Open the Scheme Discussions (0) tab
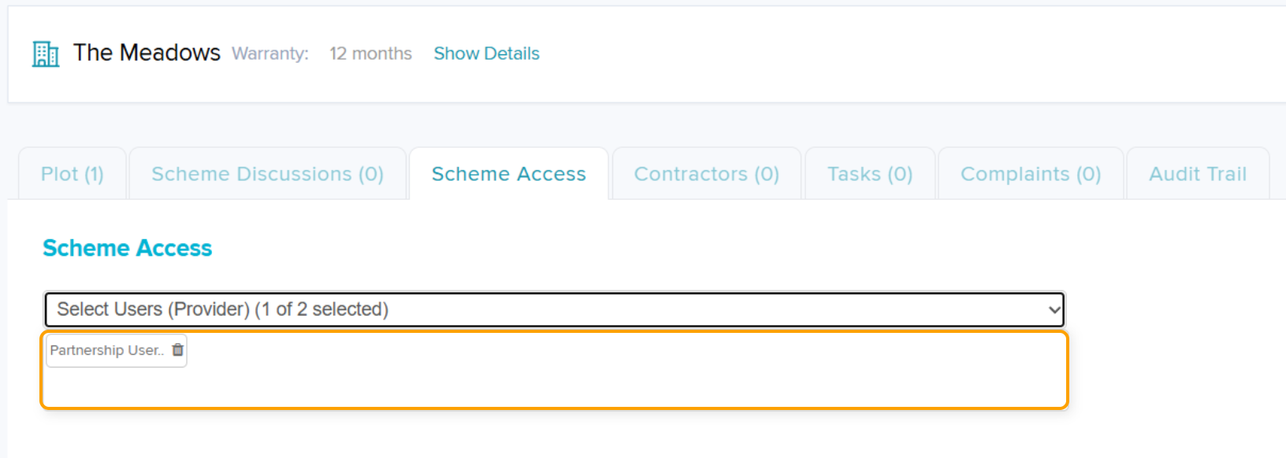This screenshot has height=458, width=1286. click(268, 174)
